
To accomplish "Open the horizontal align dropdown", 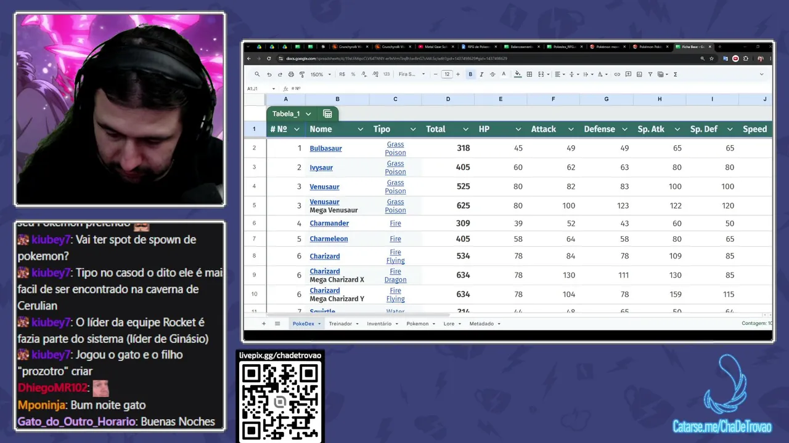I will tap(560, 74).
